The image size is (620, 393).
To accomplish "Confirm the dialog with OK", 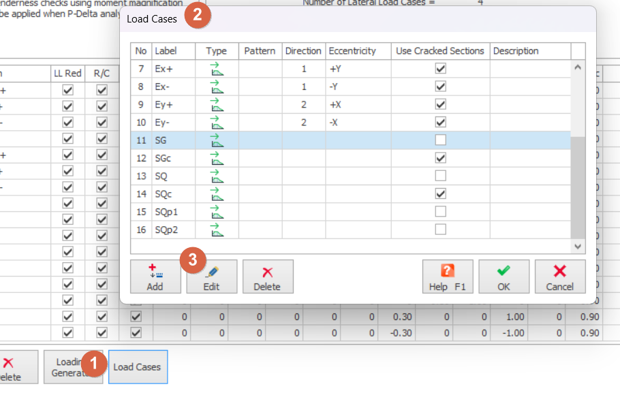I will pos(503,277).
